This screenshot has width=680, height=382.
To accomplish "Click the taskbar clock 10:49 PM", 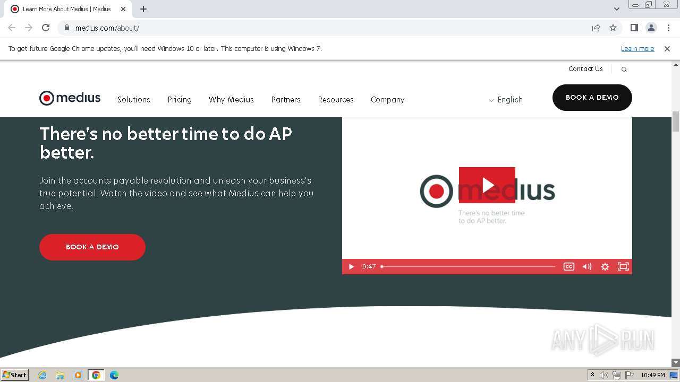I will (653, 375).
